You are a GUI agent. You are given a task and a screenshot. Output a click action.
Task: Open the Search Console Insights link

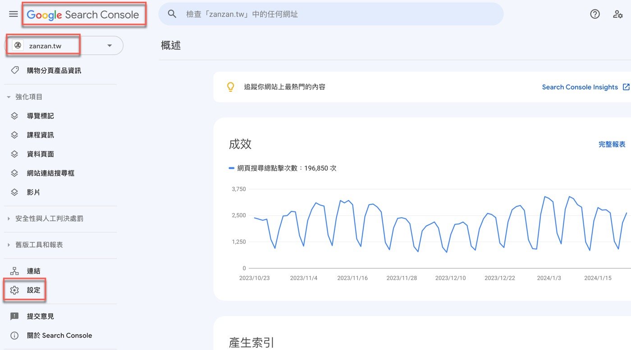pyautogui.click(x=580, y=87)
